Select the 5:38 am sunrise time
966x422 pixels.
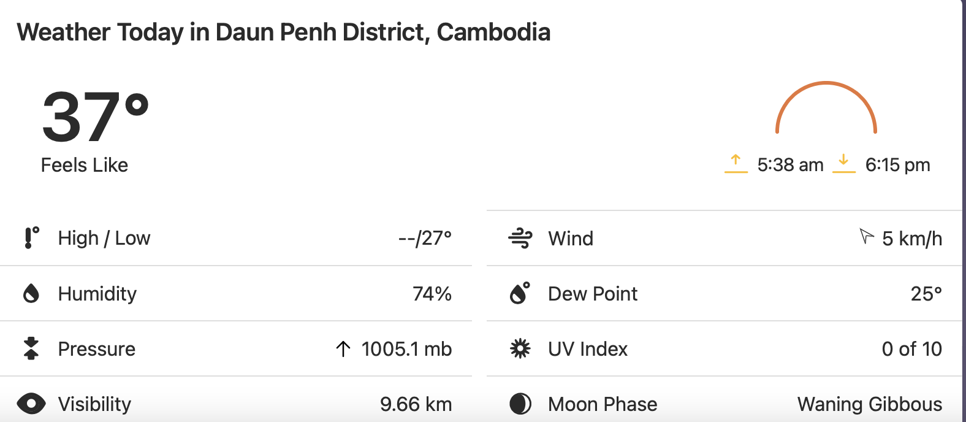(x=790, y=164)
